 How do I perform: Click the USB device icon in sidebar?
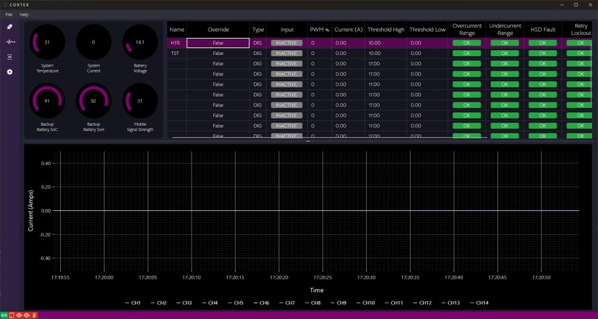pyautogui.click(x=9, y=27)
